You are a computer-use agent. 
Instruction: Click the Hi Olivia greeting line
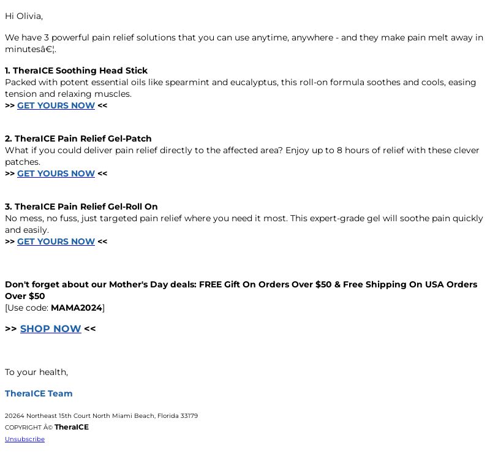(x=24, y=16)
